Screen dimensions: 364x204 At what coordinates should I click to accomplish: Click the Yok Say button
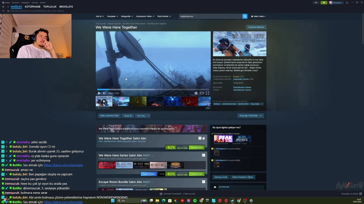pos(141,116)
